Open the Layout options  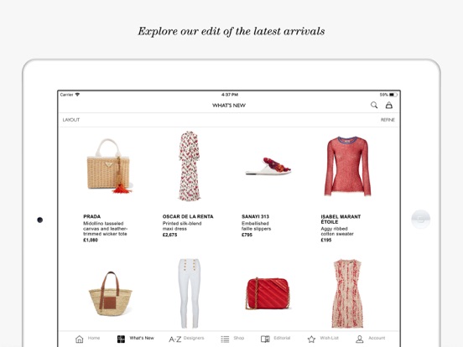[x=71, y=120]
